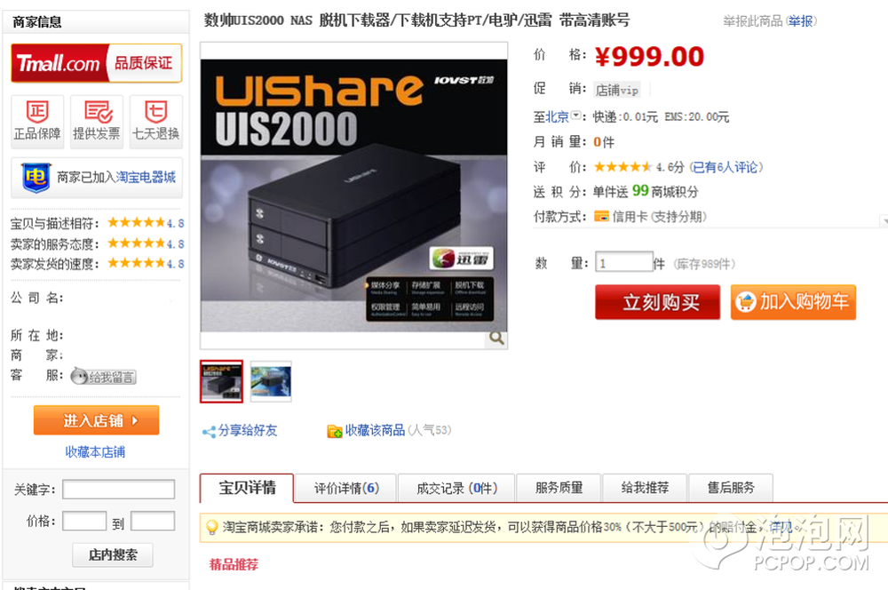888x590 pixels.
Task: Click the 进入店铺 enter store button
Action: click(96, 420)
